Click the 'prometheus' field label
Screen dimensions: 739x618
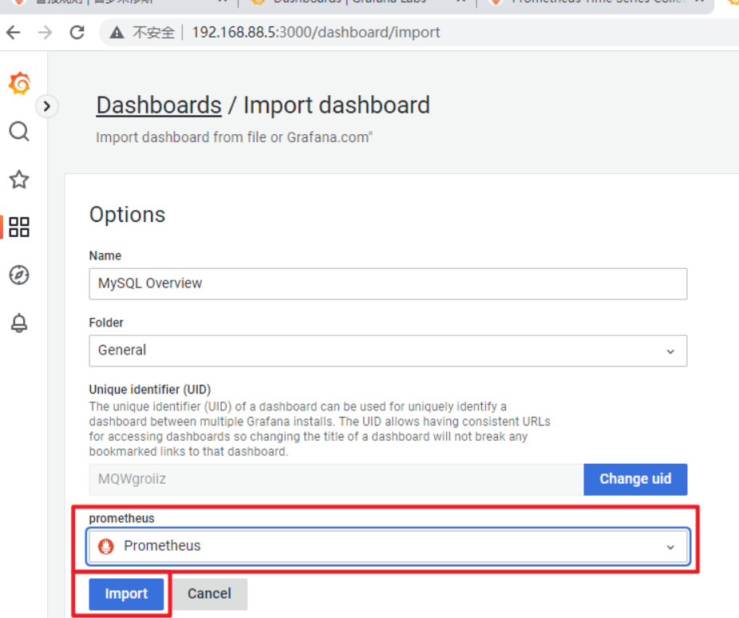coord(121,518)
